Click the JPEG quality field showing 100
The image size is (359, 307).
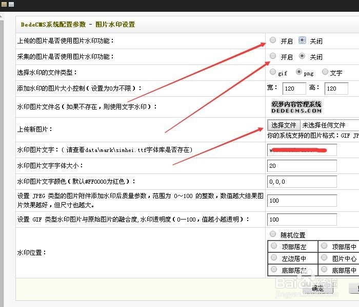click(x=302, y=201)
